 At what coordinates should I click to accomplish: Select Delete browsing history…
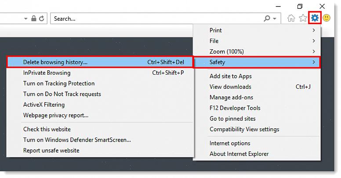(x=100, y=62)
